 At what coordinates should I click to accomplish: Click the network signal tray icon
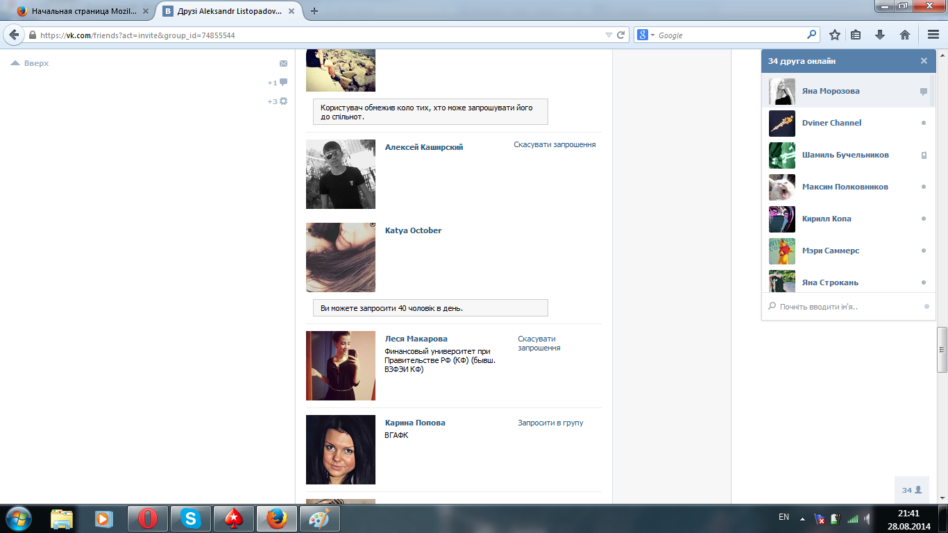pos(852,518)
